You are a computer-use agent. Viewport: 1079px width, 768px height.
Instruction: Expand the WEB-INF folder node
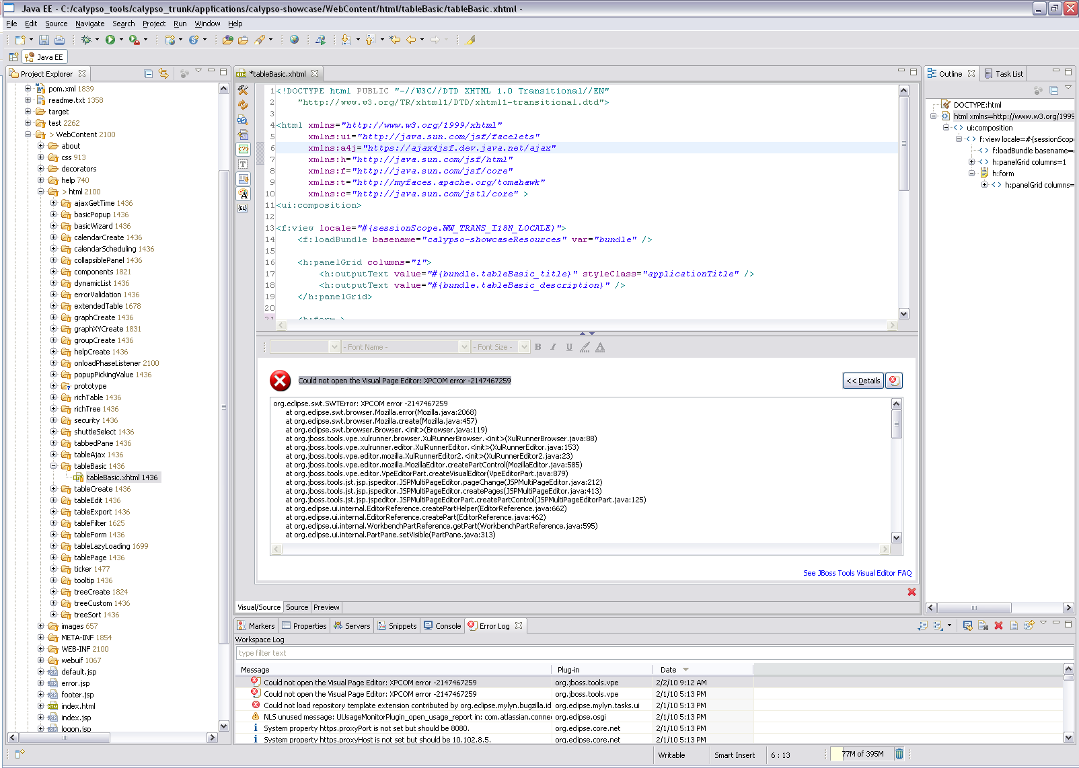(x=40, y=649)
